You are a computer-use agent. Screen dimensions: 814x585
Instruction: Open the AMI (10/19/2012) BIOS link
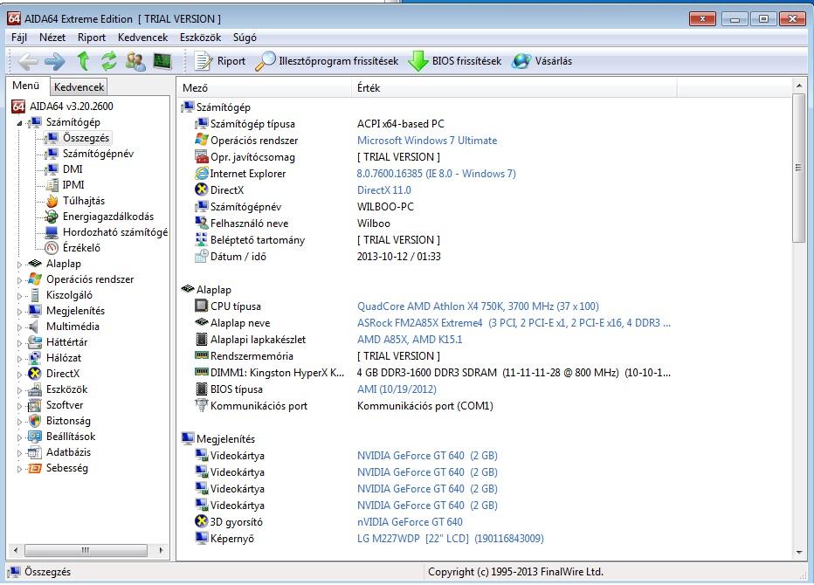point(397,389)
